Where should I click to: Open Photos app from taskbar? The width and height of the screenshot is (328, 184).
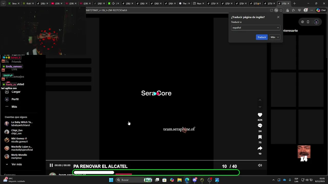coord(217,180)
